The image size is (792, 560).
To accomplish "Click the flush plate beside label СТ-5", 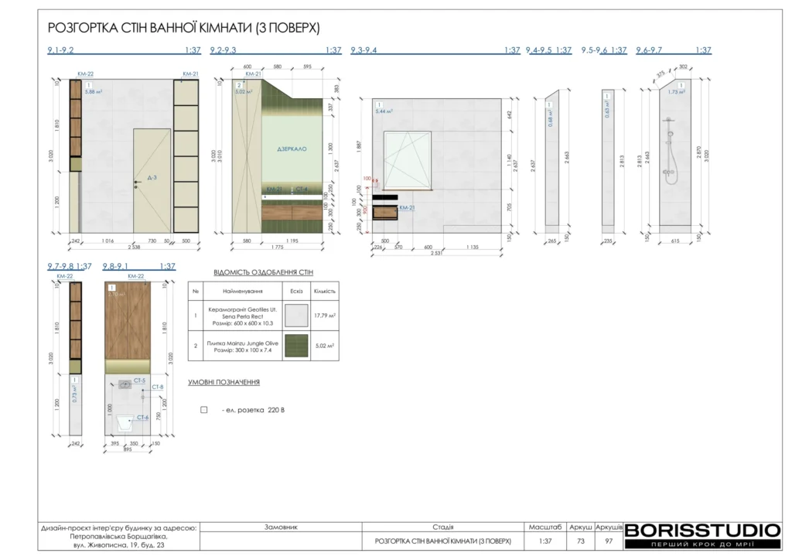I will [125, 384].
